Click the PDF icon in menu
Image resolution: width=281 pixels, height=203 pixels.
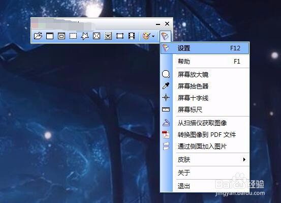coord(166,134)
